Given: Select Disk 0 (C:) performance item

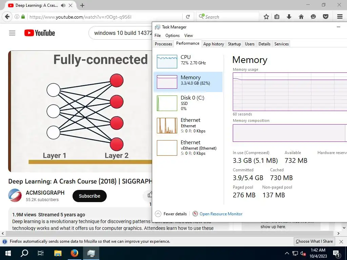Looking at the screenshot, I should (x=188, y=103).
